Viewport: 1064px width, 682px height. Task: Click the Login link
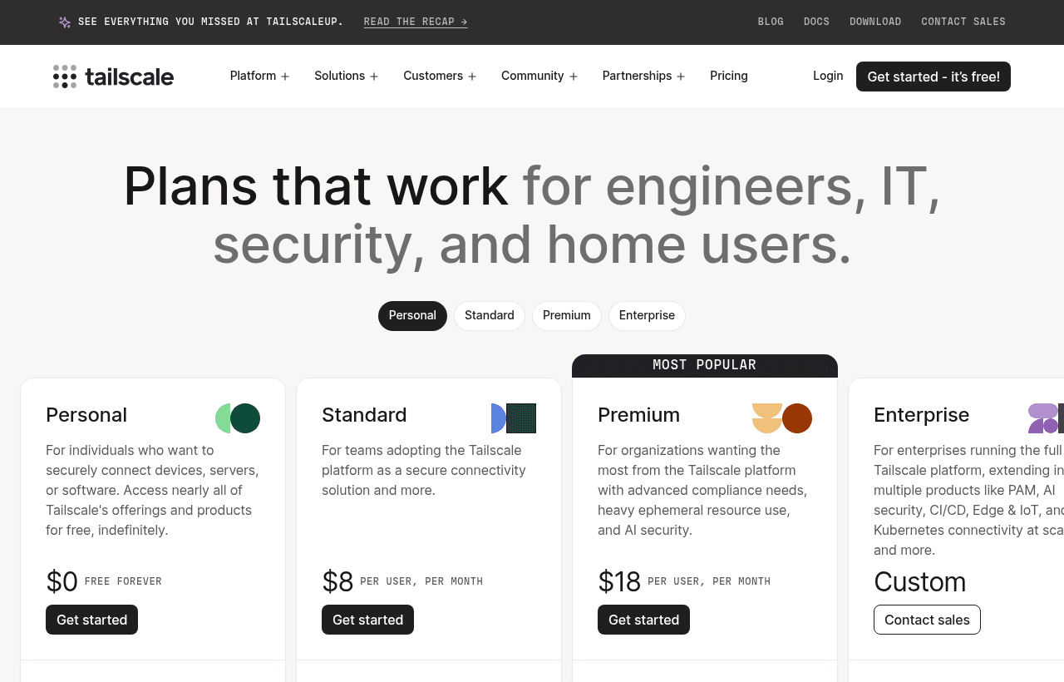coord(828,76)
